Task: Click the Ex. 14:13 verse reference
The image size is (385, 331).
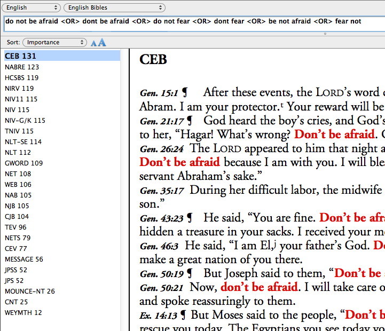Action: coord(159,316)
